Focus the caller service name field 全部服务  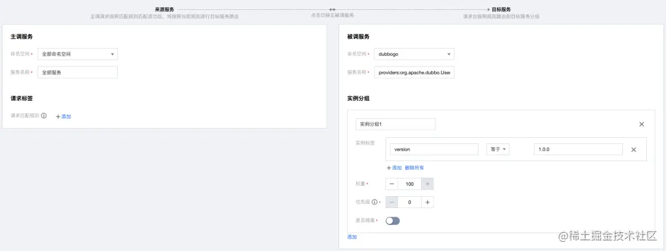pos(78,73)
